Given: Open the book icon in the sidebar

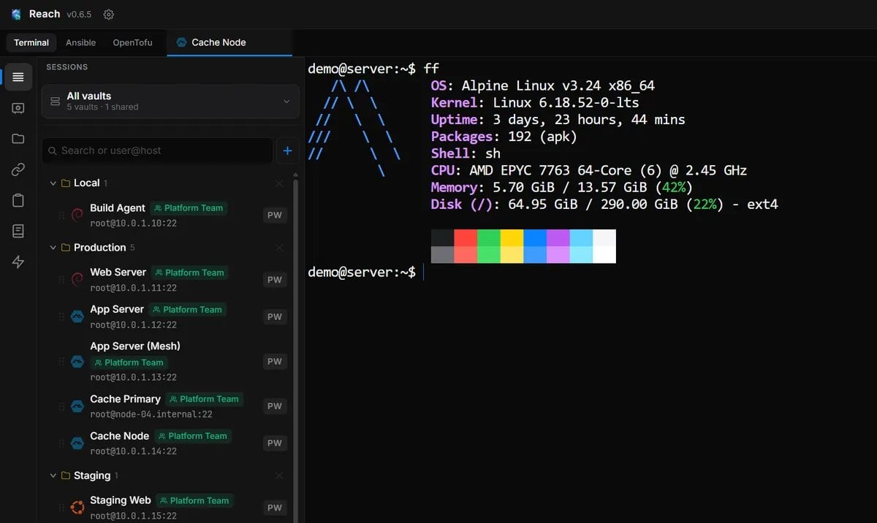Looking at the screenshot, I should click(x=18, y=231).
